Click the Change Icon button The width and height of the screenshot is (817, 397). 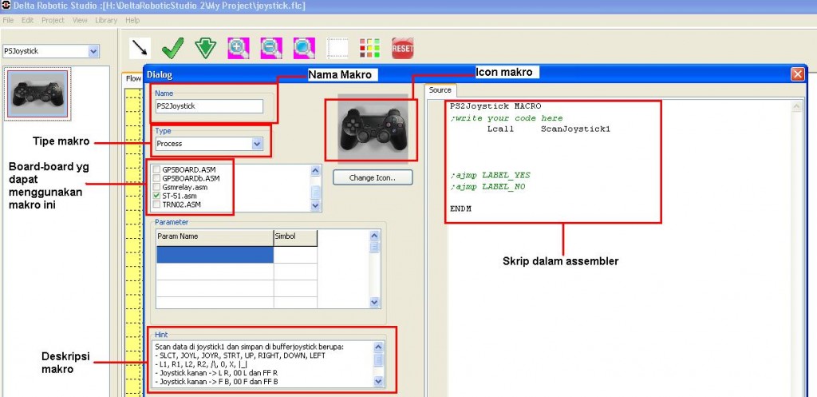[373, 177]
